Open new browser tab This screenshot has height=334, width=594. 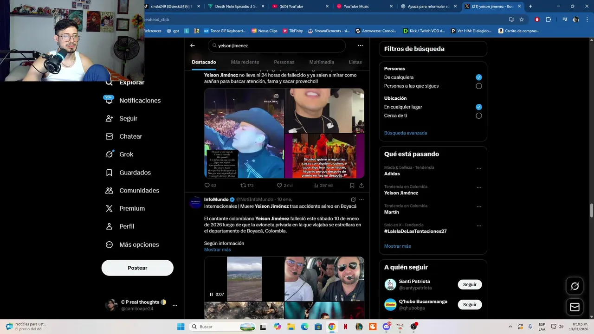click(530, 6)
